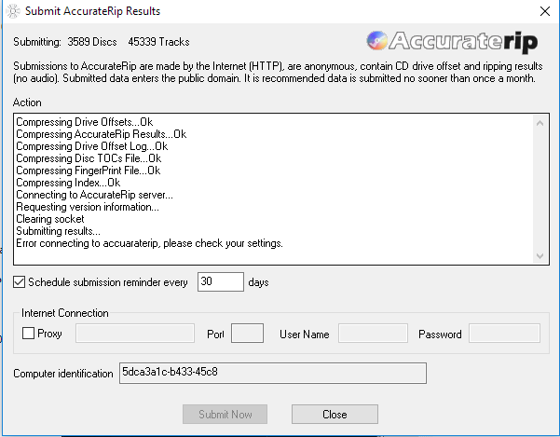The image size is (560, 437).
Task: Select the "Connecting to AccurateRip server" log line
Action: (94, 195)
